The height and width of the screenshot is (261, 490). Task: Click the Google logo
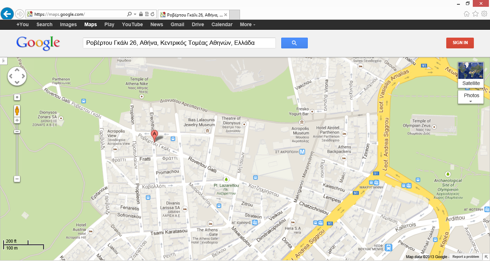click(38, 43)
